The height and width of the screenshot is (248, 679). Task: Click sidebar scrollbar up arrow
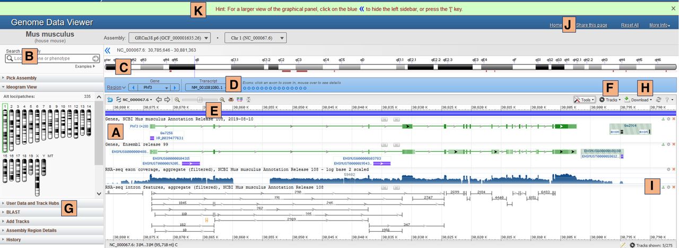click(x=99, y=97)
